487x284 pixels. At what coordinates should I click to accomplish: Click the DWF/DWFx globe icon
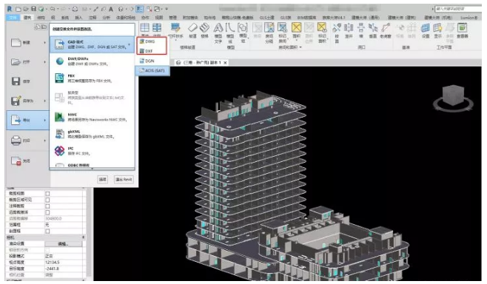point(60,61)
